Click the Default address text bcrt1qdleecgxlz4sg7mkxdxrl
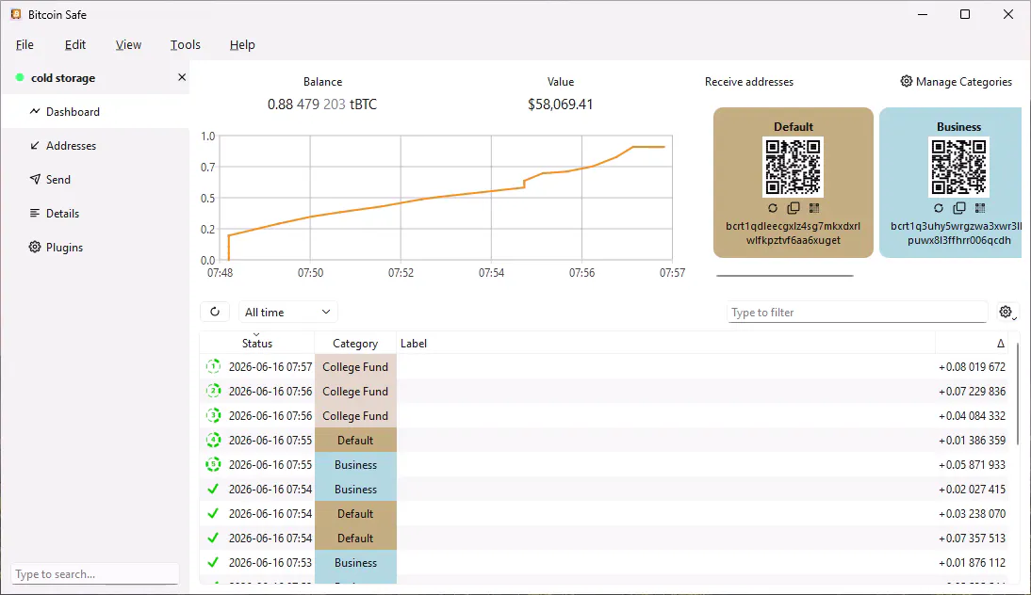This screenshot has width=1031, height=595. 793,226
